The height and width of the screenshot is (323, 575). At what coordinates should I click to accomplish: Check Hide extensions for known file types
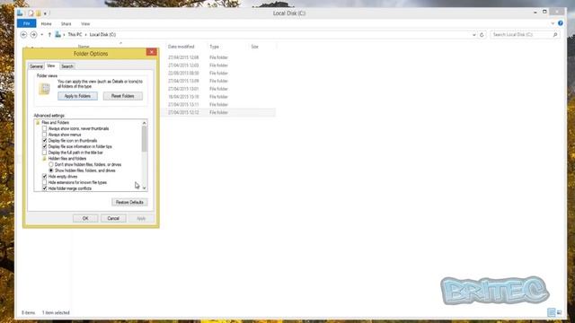[44, 182]
